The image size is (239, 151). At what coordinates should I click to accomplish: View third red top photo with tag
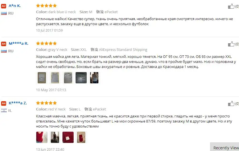[x=68, y=137]
